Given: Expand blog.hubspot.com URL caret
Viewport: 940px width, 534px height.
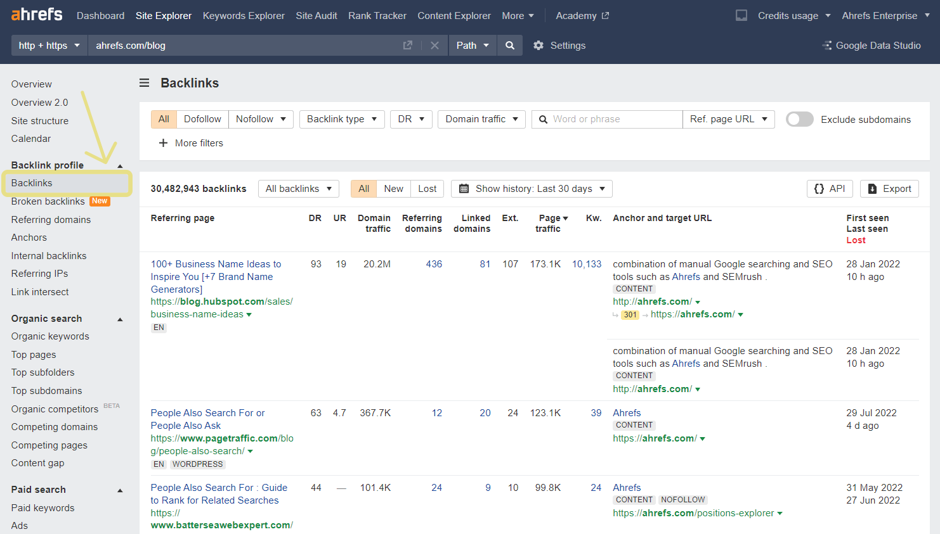Looking at the screenshot, I should (249, 315).
